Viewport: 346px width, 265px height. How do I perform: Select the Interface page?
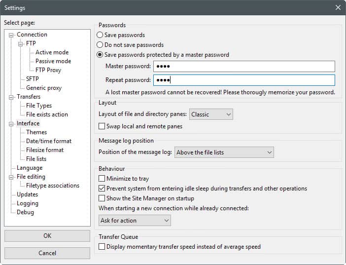pyautogui.click(x=28, y=123)
